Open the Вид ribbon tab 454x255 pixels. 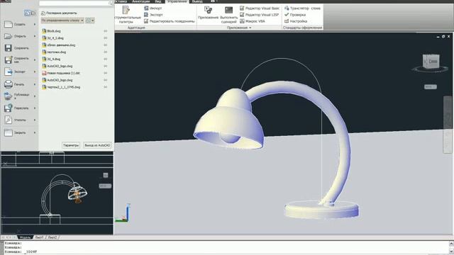pos(158,1)
